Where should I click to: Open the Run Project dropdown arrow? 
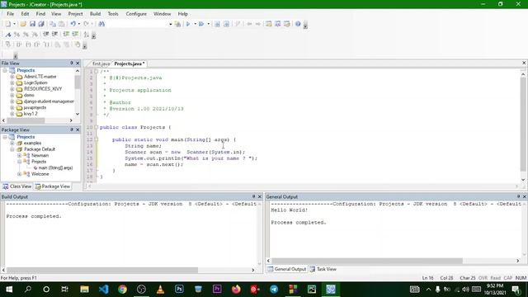click(x=208, y=24)
